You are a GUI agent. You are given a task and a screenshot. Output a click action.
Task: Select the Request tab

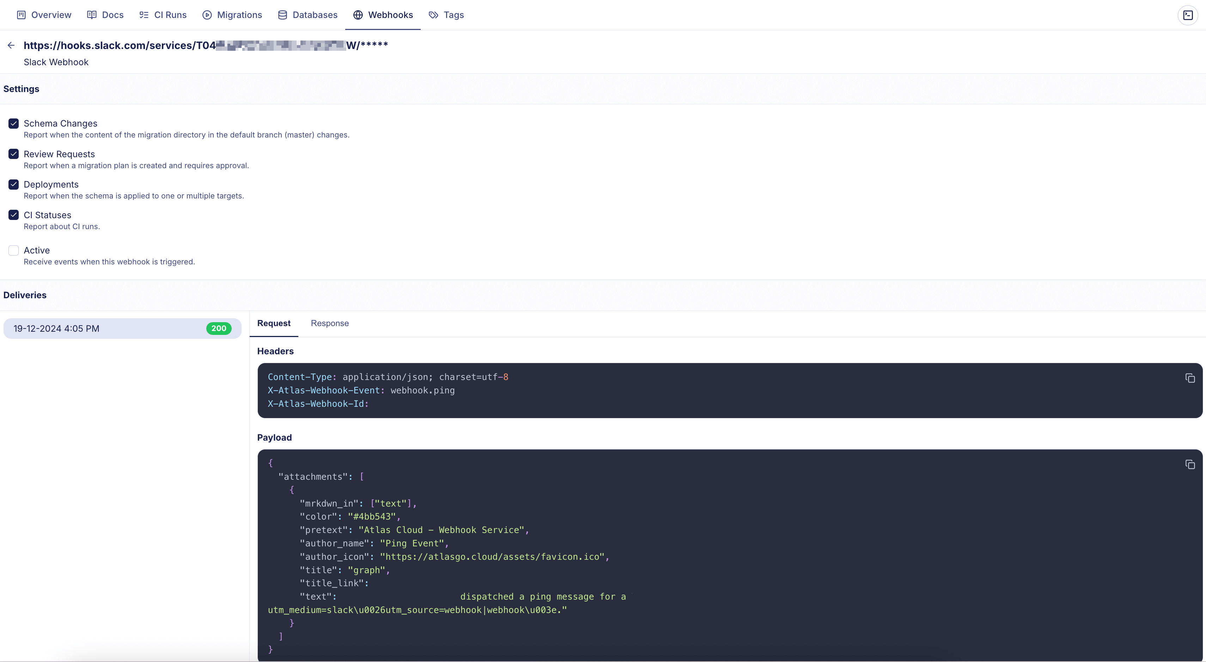tap(273, 323)
